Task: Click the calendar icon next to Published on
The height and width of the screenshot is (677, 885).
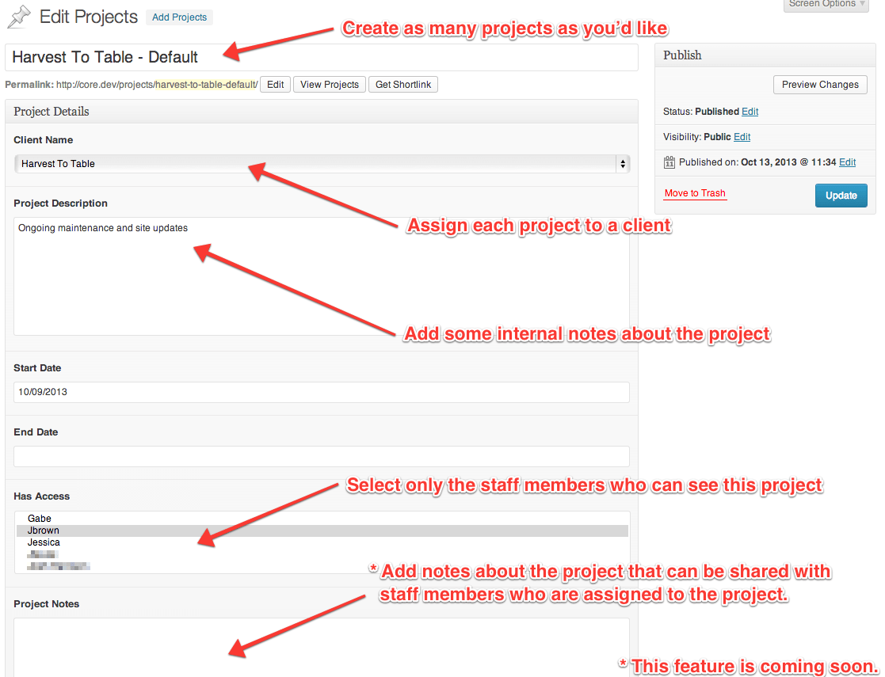Action: (x=669, y=162)
